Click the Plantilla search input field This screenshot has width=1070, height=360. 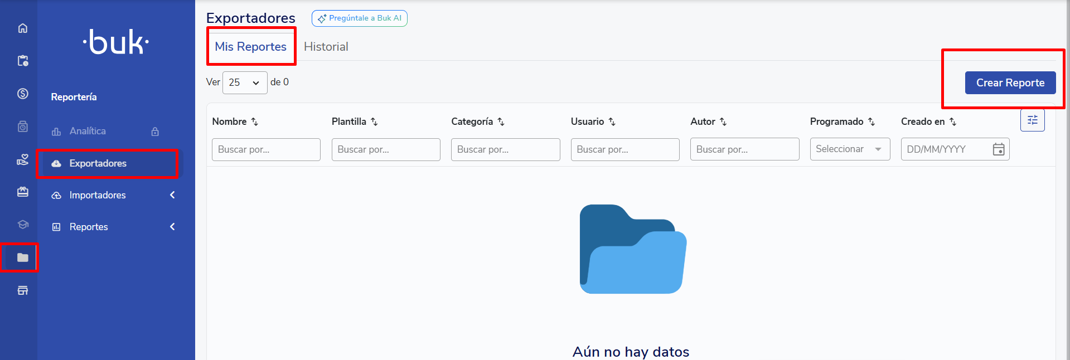[385, 149]
